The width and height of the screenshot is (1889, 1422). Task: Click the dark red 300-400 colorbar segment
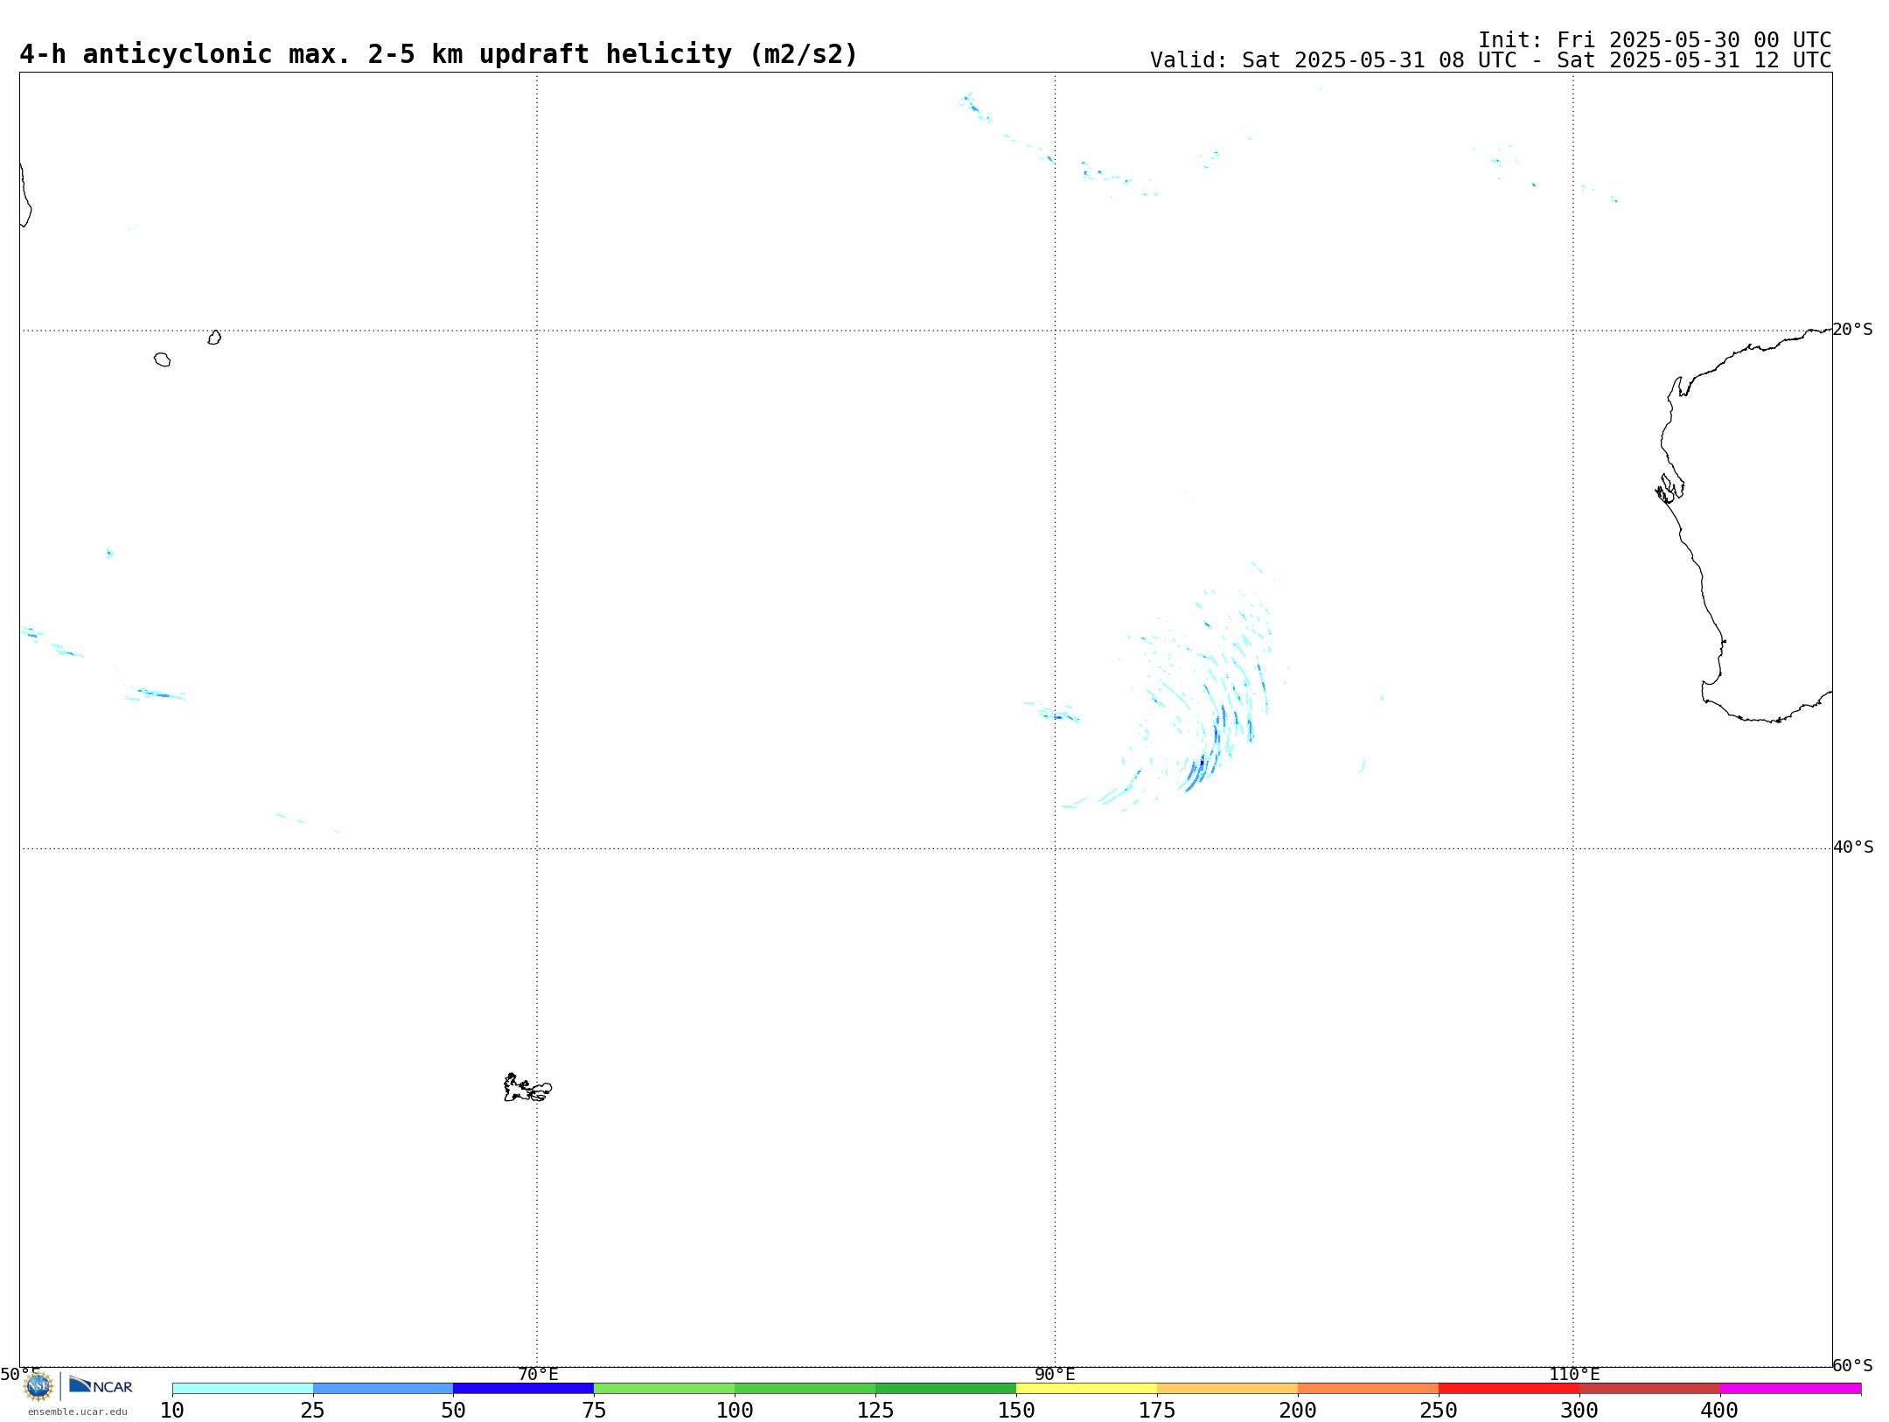pyautogui.click(x=1650, y=1388)
